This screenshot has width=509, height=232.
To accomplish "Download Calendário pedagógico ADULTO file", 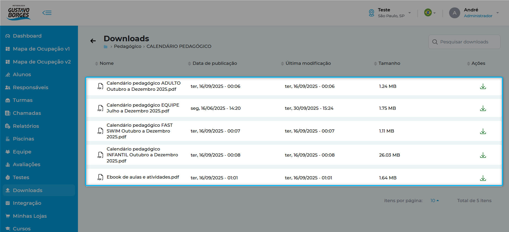I will click(x=483, y=87).
